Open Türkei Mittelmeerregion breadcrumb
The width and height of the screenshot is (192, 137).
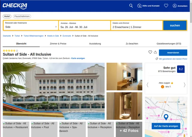(34, 36)
